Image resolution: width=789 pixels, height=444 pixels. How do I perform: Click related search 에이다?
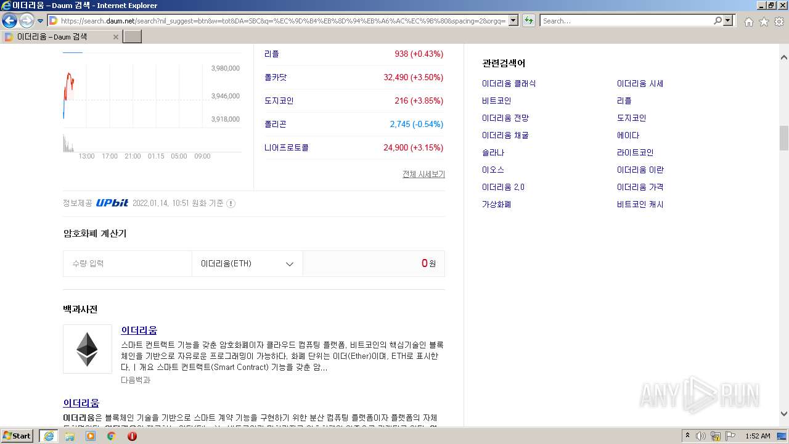pos(628,135)
